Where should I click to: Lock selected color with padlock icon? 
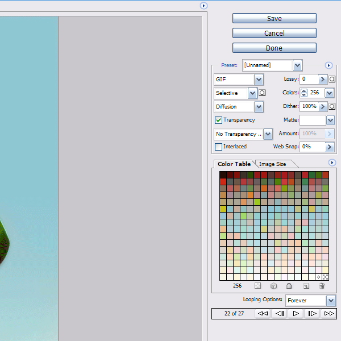click(x=289, y=286)
